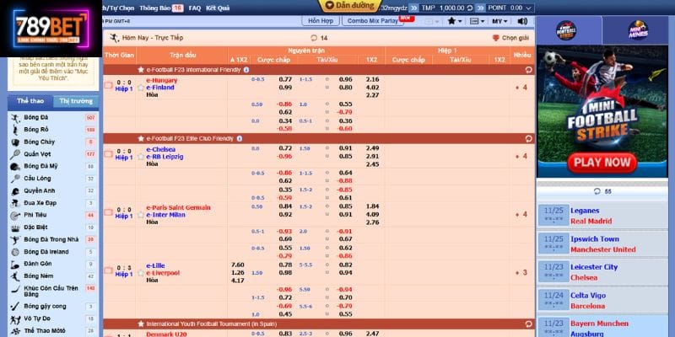Open the Bóng Đá Ireland ball icon

pos(15,252)
